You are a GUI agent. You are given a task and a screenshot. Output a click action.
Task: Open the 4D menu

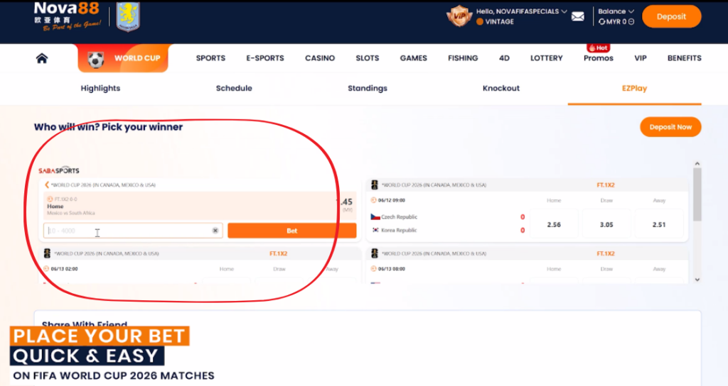tap(504, 58)
